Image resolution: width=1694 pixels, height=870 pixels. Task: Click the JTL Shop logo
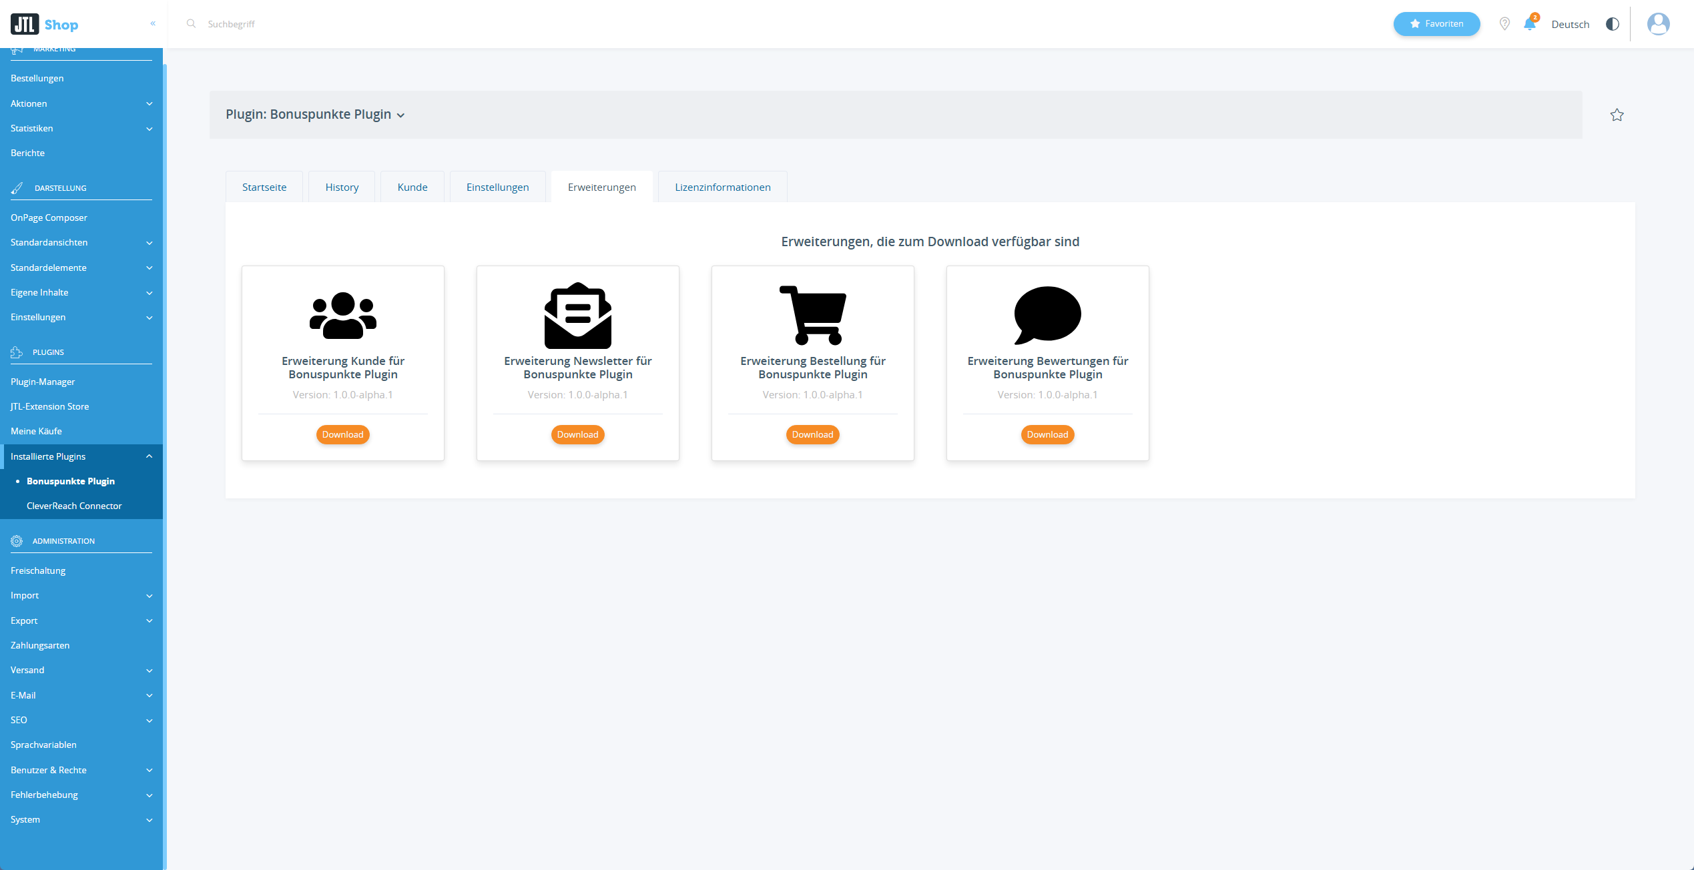(x=45, y=25)
